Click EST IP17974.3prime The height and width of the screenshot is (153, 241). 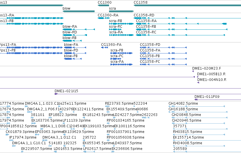pos(11,141)
